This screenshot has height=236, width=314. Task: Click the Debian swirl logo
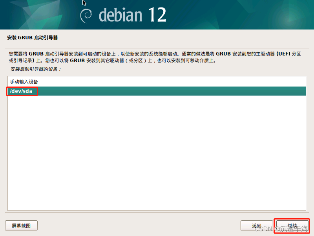[86, 16]
